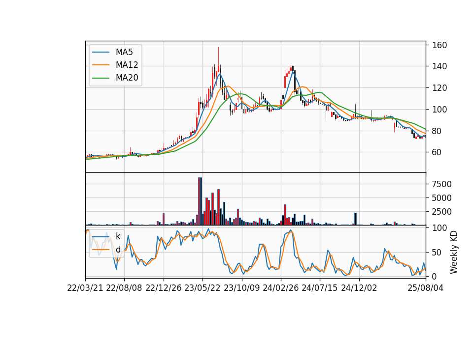473x339 pixels.
Task: Click the 160 price axis label
Action: click(439, 45)
